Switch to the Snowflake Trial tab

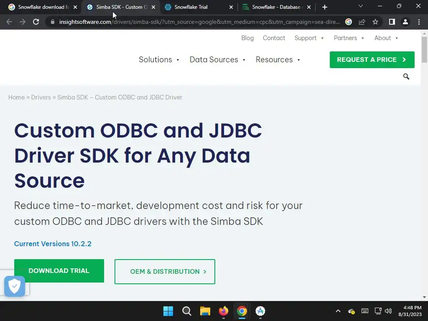pos(198,7)
